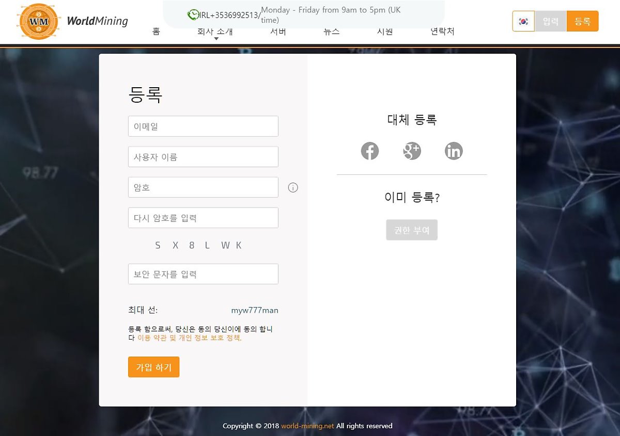
Task: Expand the 회사 소개 dropdown arrow
Action: coord(216,39)
